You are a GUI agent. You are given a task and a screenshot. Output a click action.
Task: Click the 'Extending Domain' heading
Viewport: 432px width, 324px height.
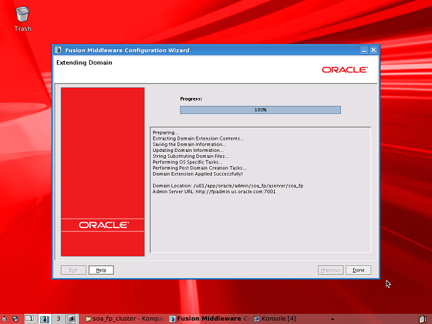tap(84, 63)
